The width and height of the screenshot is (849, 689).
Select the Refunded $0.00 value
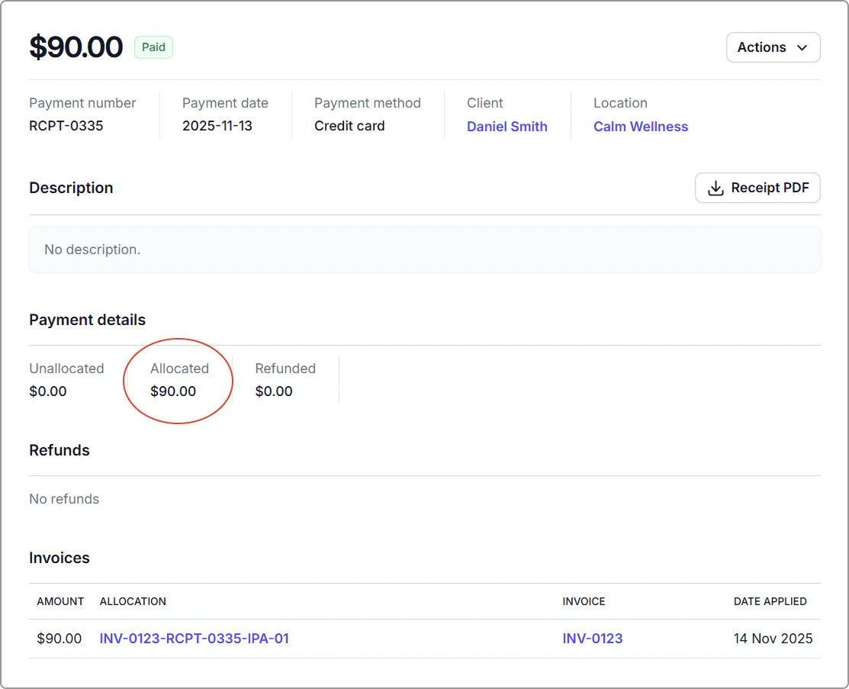tap(273, 391)
